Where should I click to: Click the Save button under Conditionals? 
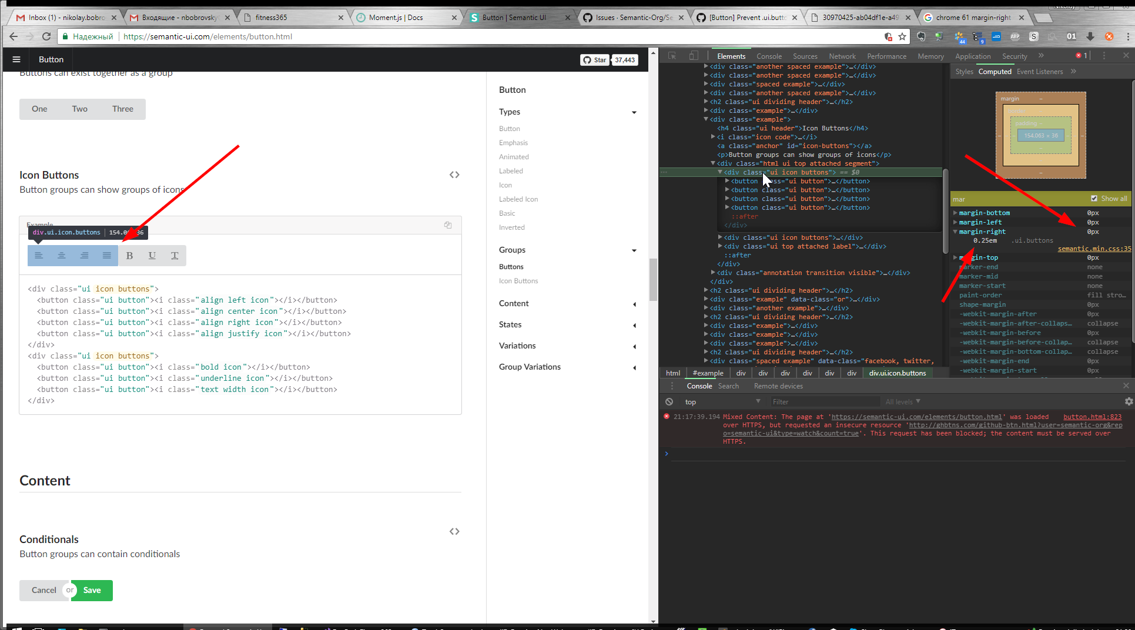(92, 590)
